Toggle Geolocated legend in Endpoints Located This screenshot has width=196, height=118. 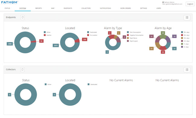coord(92,32)
